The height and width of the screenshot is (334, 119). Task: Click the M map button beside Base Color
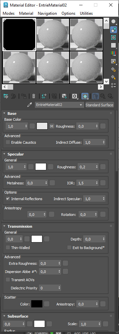pyautogui.click(x=52, y=126)
